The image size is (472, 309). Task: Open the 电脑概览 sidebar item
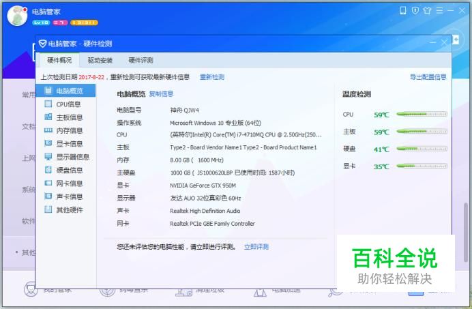(x=65, y=91)
